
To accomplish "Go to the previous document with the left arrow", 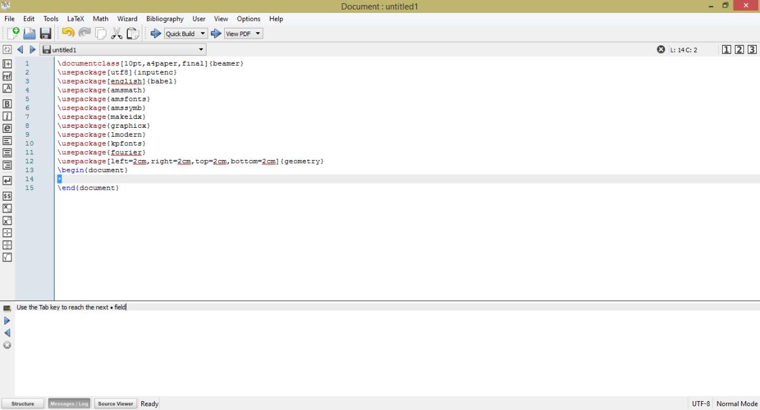I will coord(20,49).
